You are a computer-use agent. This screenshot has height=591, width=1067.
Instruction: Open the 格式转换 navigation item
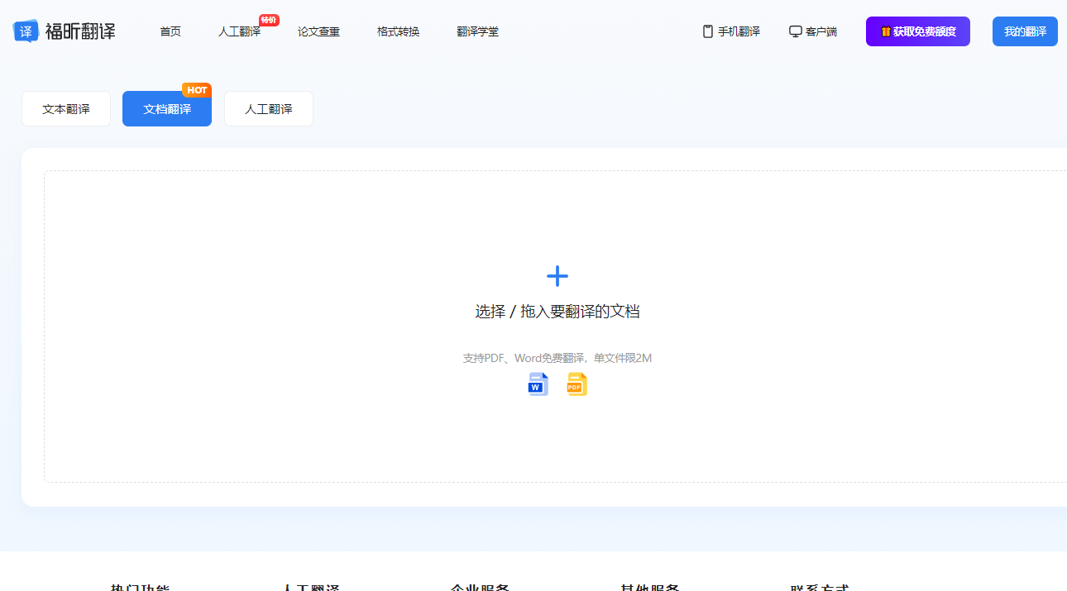tap(398, 31)
